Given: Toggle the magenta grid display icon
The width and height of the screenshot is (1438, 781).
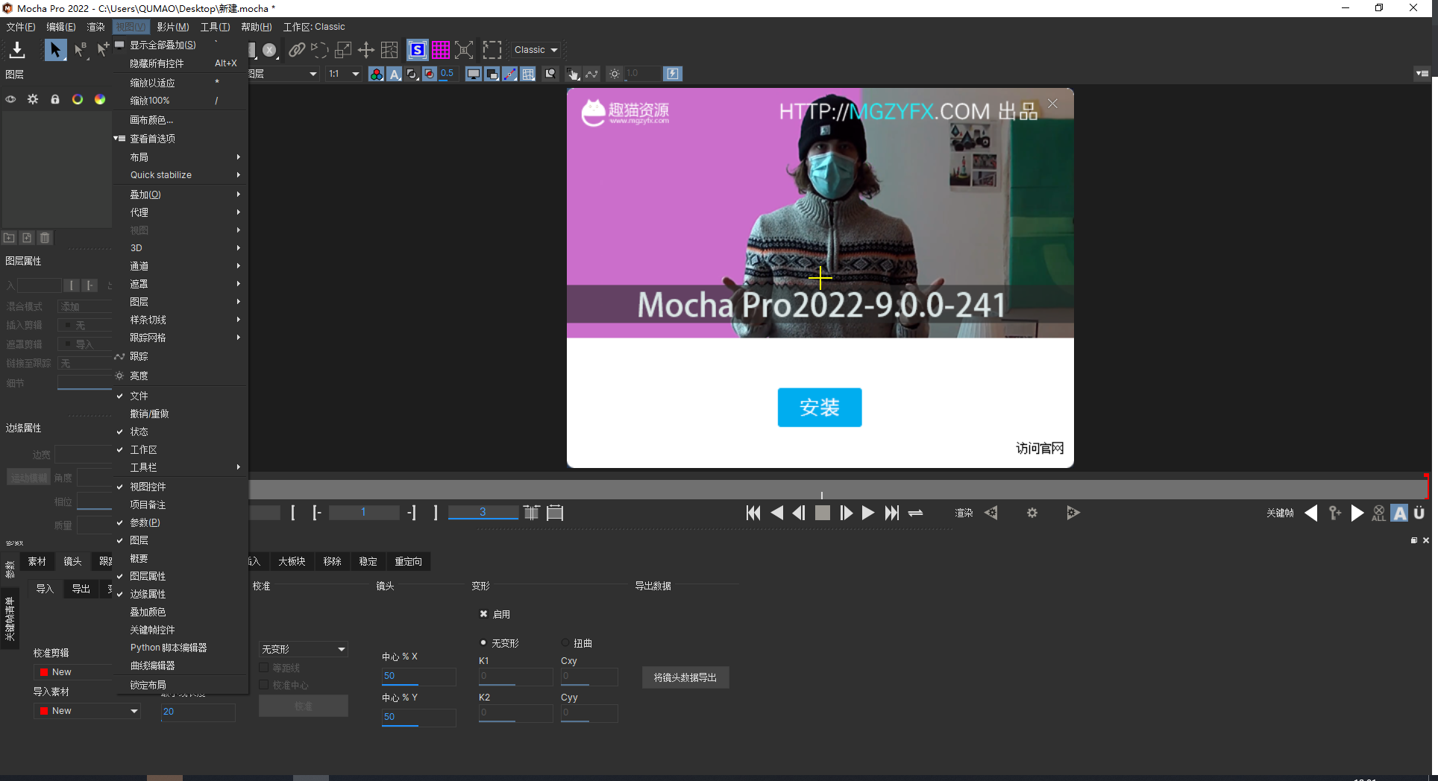Looking at the screenshot, I should [441, 50].
